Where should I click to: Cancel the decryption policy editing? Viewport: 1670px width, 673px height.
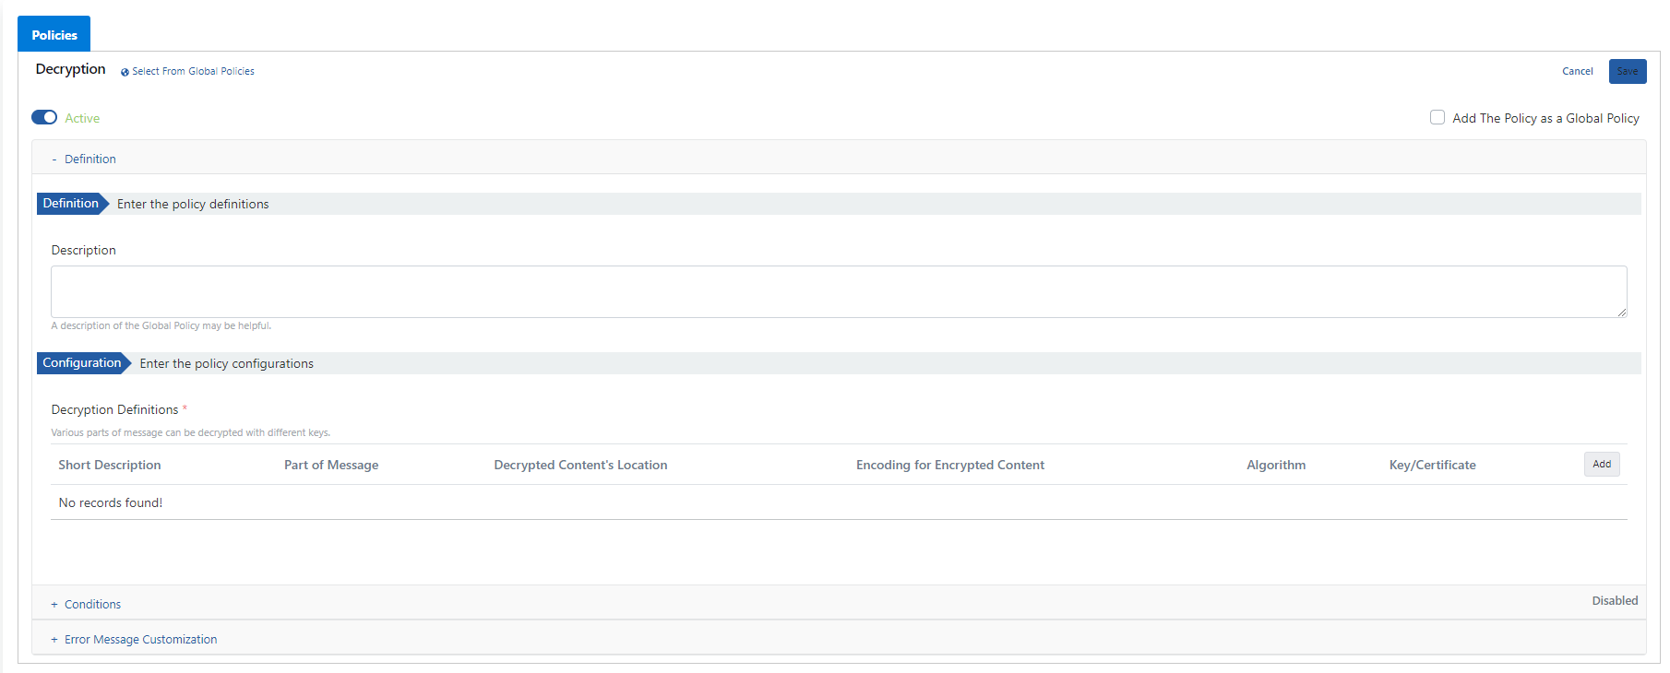point(1577,72)
